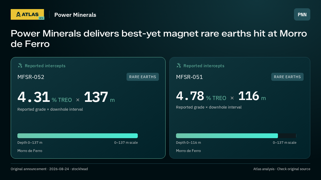
Task: Click the drill icon on MFSR-051 card
Action: point(179,65)
